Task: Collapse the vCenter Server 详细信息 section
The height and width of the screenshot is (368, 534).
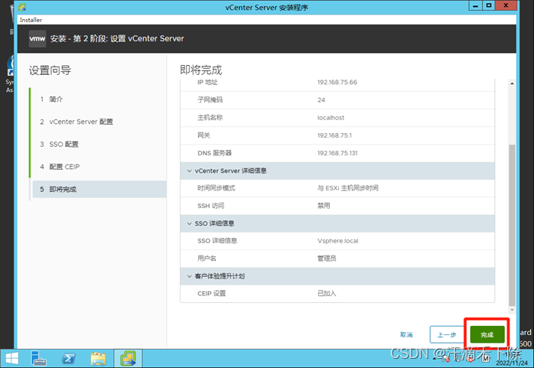Action: tap(190, 170)
